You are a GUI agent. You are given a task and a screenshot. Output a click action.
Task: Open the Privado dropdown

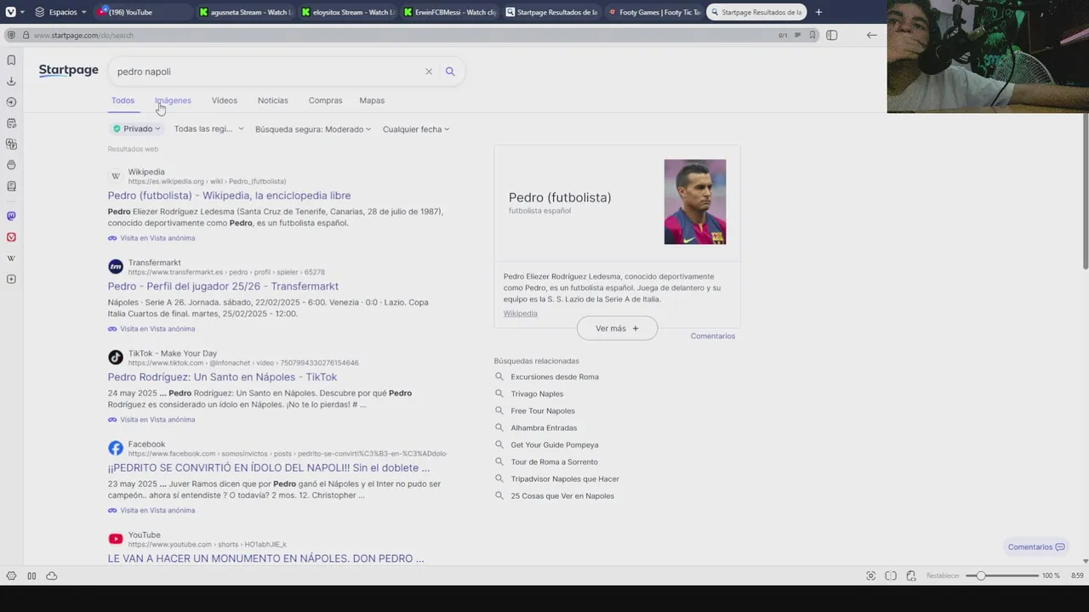pos(136,129)
